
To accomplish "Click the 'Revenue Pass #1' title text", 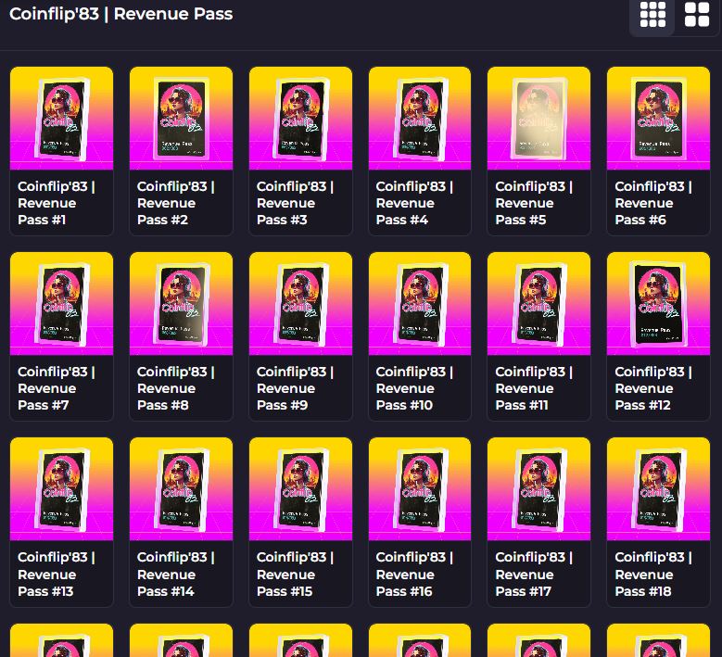I will (57, 203).
